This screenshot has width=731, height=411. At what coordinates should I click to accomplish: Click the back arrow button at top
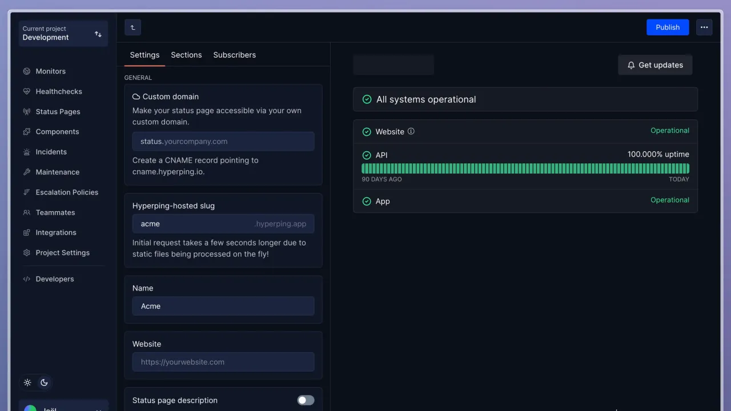132,27
